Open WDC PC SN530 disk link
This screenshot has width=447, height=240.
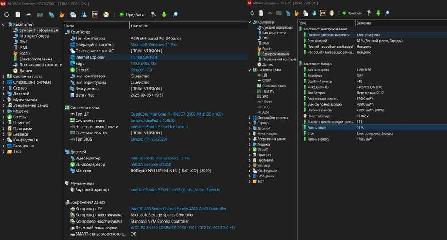point(182,228)
